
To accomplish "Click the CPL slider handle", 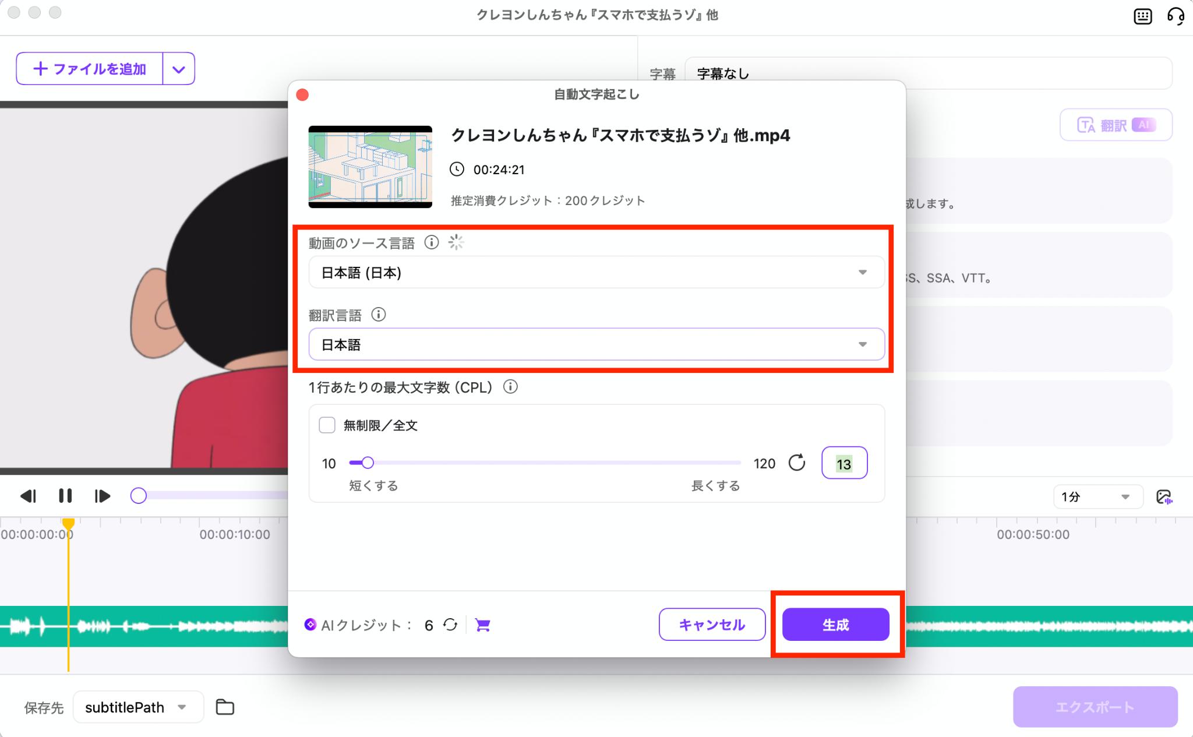I will click(x=368, y=463).
